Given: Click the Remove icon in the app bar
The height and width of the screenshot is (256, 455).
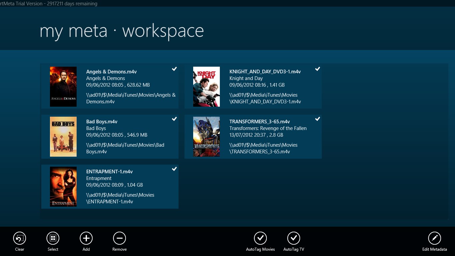Looking at the screenshot, I should (x=119, y=238).
